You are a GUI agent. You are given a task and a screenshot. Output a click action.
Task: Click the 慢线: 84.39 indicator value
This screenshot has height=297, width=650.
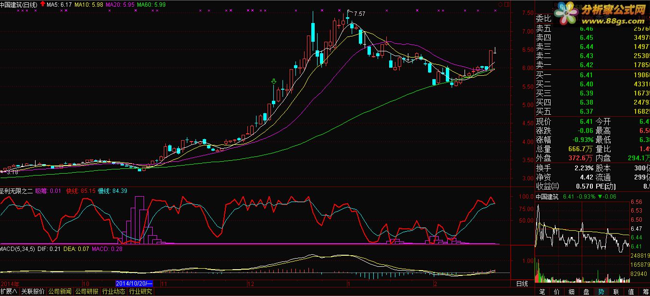pyautogui.click(x=112, y=191)
